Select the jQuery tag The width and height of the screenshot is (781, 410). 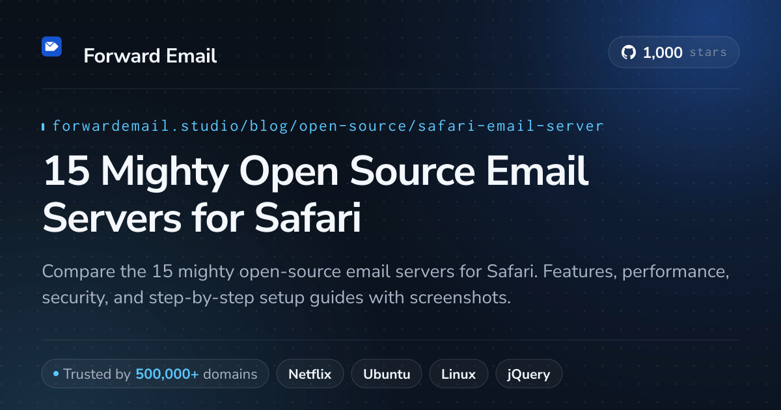[x=528, y=374]
